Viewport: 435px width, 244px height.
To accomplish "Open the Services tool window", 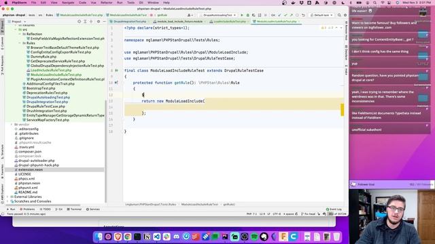I will [x=93, y=209].
